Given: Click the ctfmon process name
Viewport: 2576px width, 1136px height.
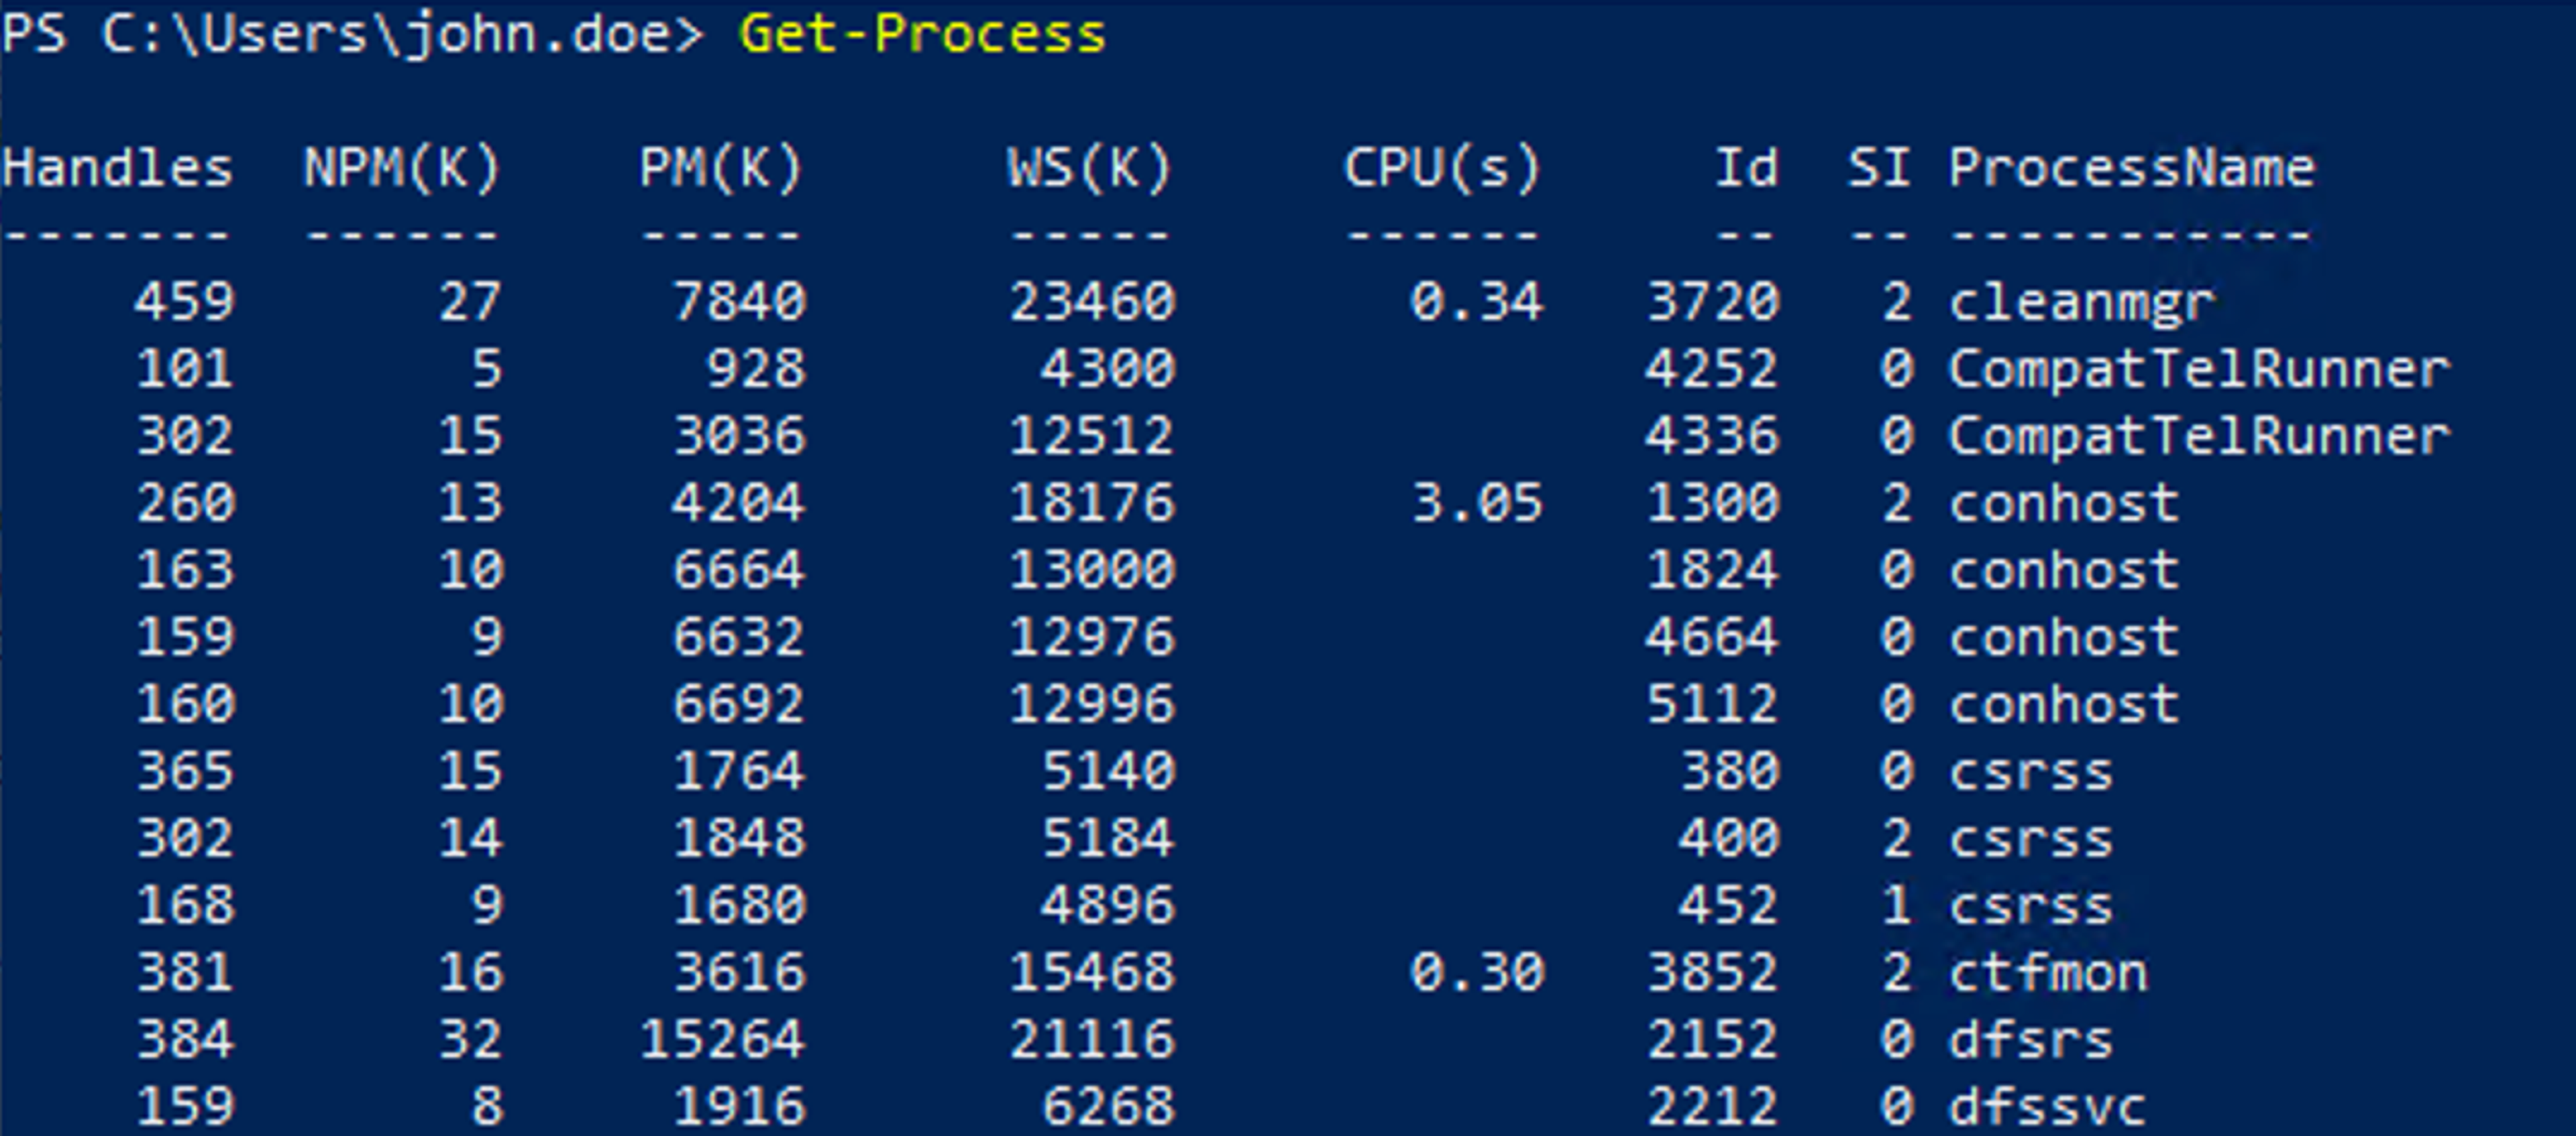Looking at the screenshot, I should pyautogui.click(x=2048, y=972).
